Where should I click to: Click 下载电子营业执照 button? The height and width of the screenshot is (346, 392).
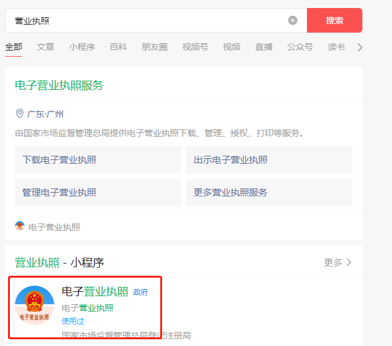(x=98, y=160)
